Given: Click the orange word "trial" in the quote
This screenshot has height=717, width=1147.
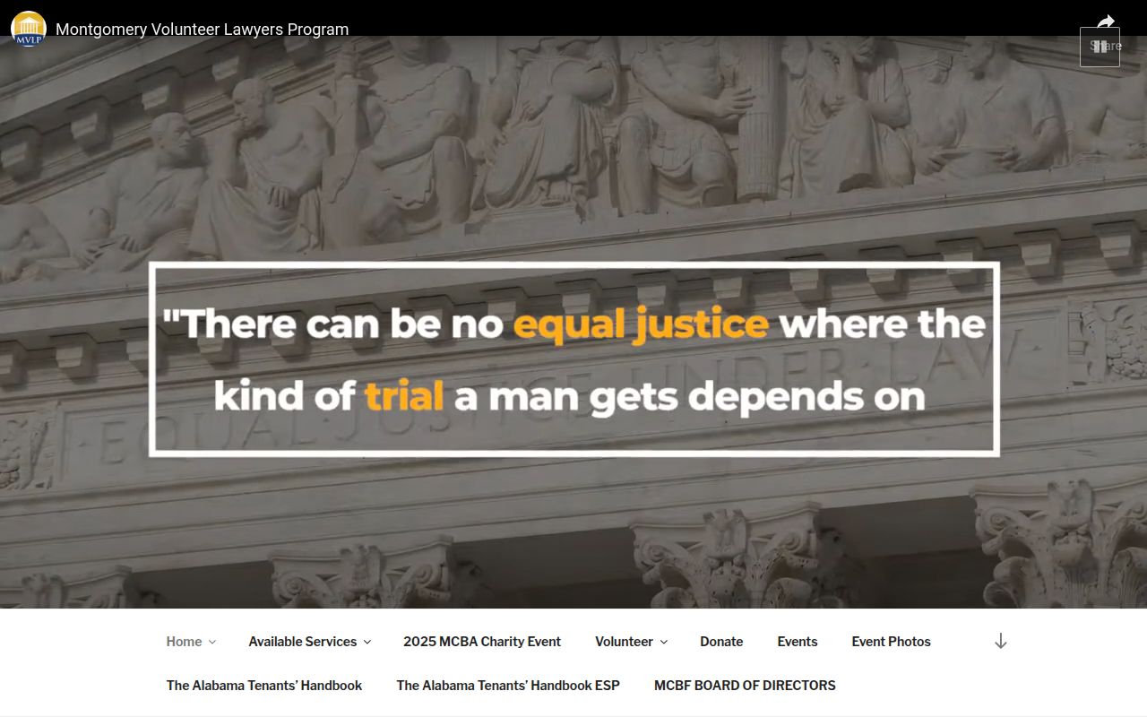Looking at the screenshot, I should pos(403,395).
